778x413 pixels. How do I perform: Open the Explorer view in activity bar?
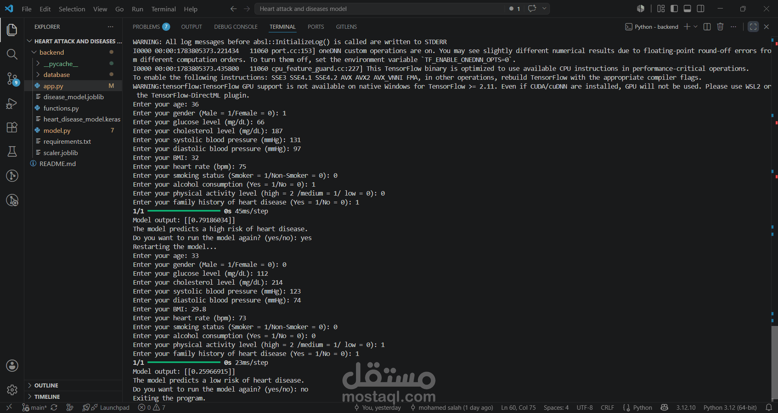(12, 30)
